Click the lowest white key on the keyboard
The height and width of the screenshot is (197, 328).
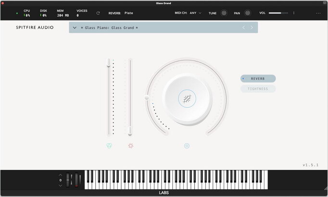86,185
